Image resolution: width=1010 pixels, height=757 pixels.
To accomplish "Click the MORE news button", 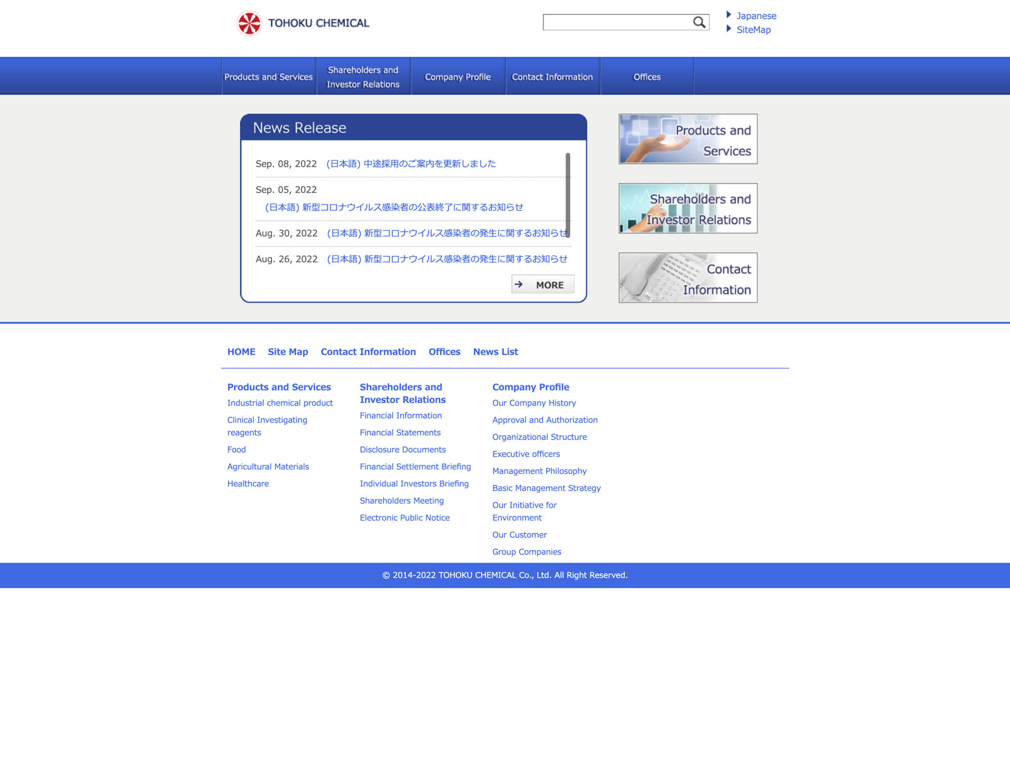I will [542, 285].
